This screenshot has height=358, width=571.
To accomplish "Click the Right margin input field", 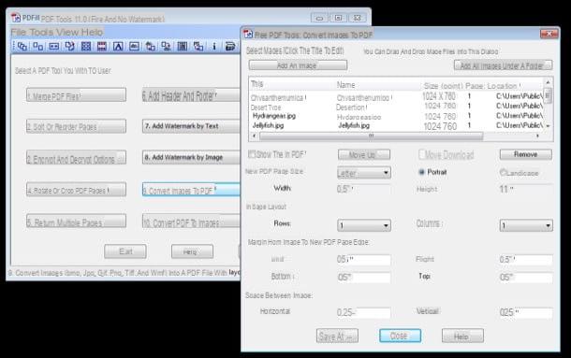I will click(525, 260).
